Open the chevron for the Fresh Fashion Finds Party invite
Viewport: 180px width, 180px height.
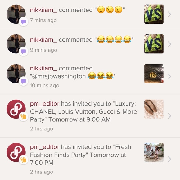point(169,159)
